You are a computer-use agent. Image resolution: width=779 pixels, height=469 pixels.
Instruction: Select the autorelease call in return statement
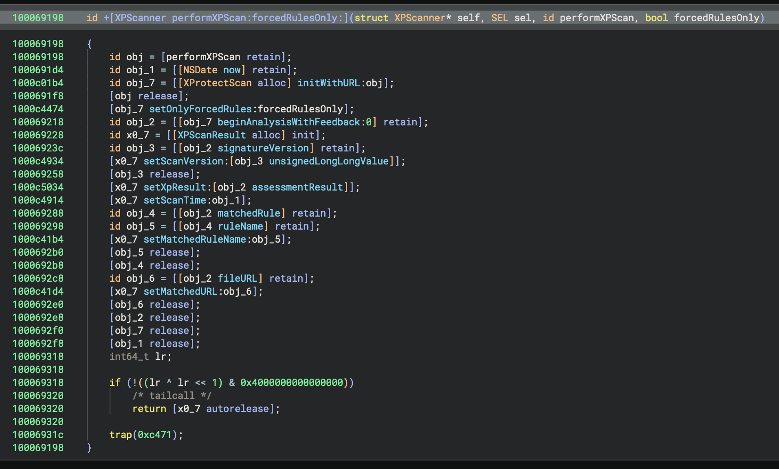pyautogui.click(x=238, y=409)
